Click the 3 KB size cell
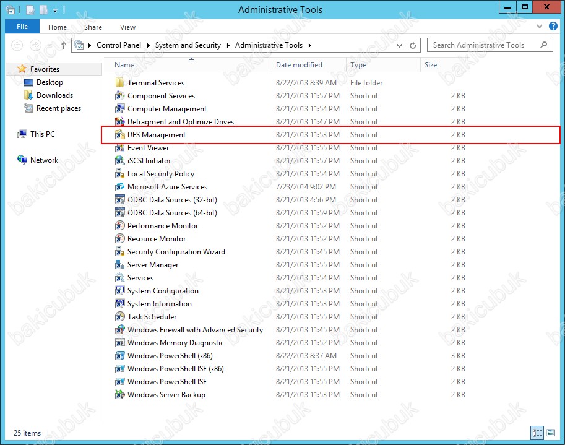 click(458, 356)
